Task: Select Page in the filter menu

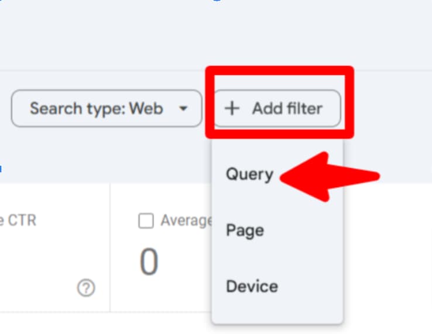Action: point(245,230)
